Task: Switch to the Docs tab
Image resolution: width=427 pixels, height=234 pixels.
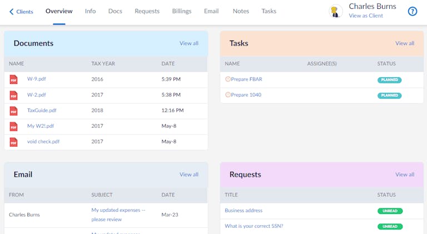Action: (x=115, y=11)
